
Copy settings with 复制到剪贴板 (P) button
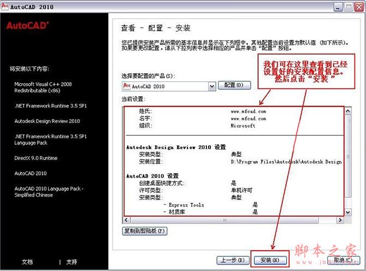(x=145, y=231)
